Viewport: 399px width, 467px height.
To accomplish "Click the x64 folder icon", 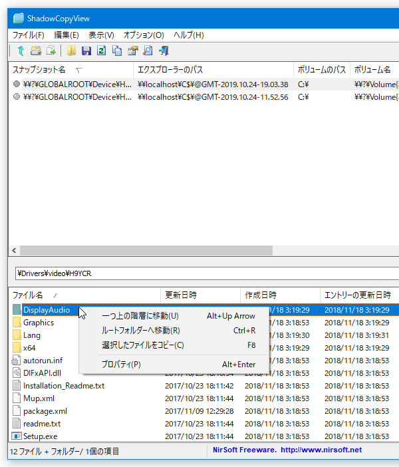I will coord(17,347).
